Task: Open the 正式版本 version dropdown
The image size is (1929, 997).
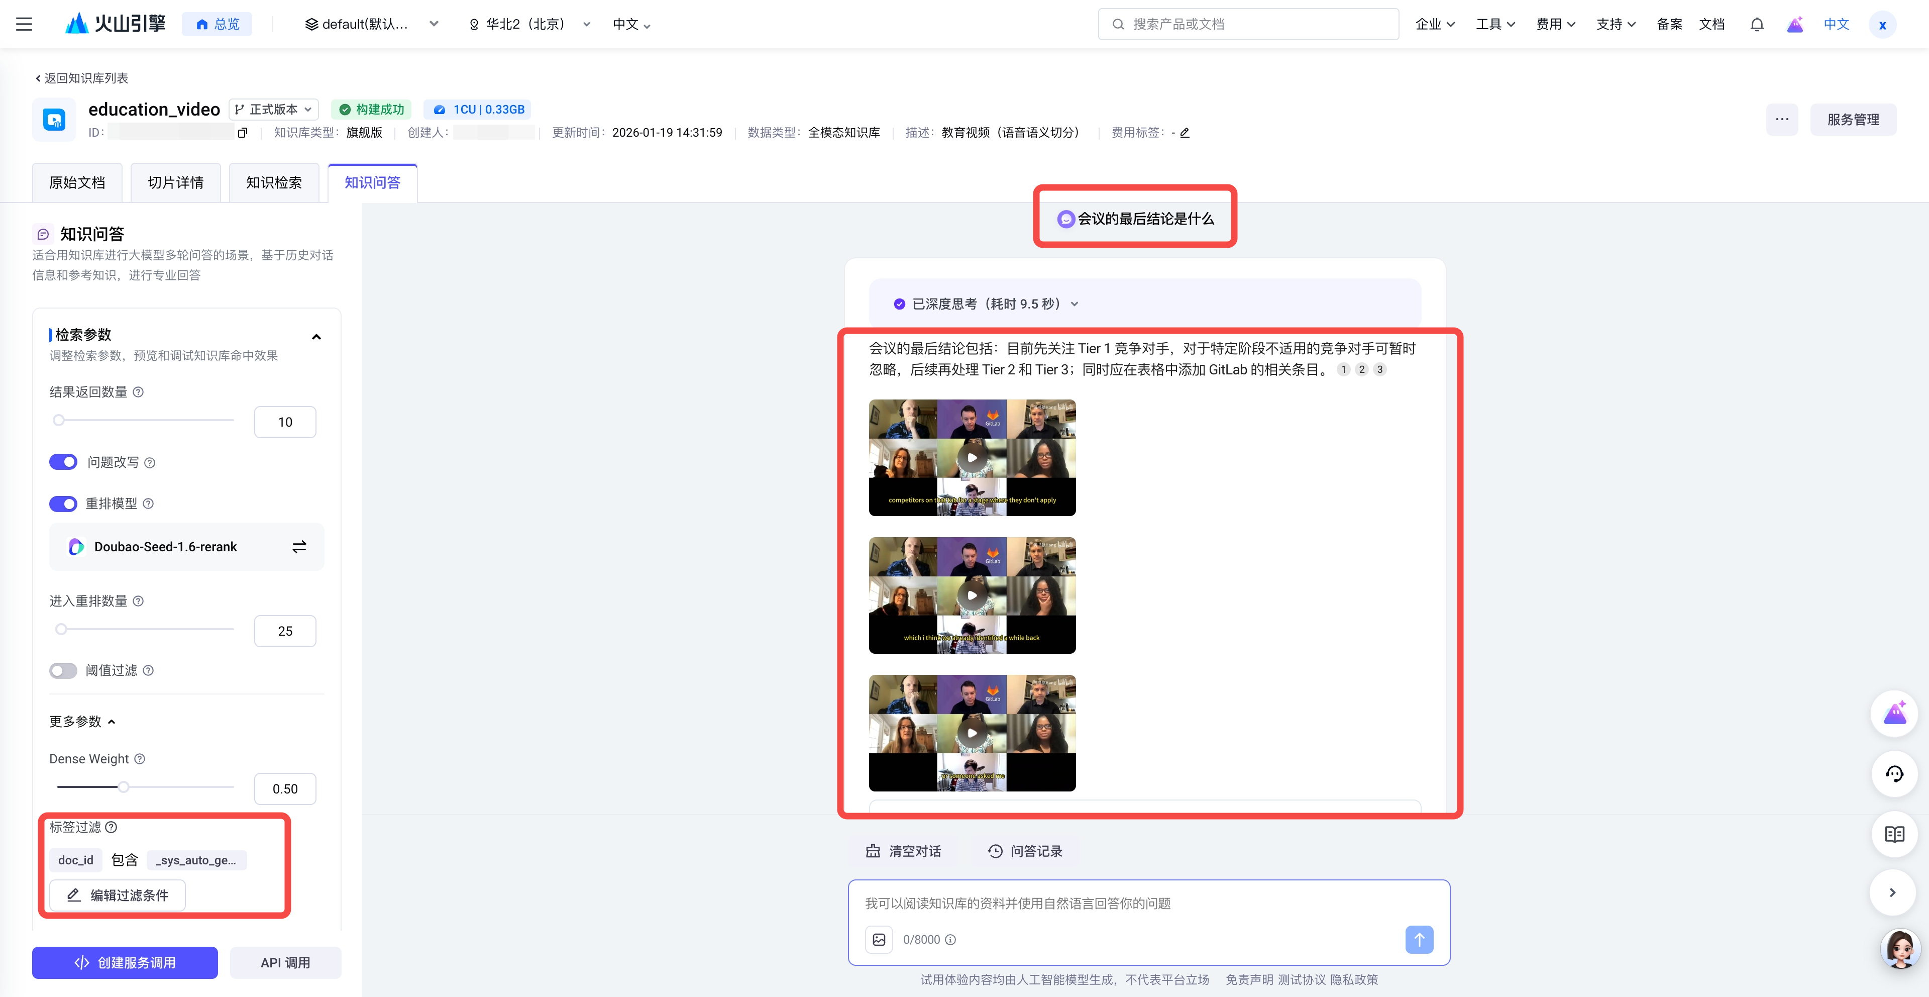Action: click(x=273, y=110)
